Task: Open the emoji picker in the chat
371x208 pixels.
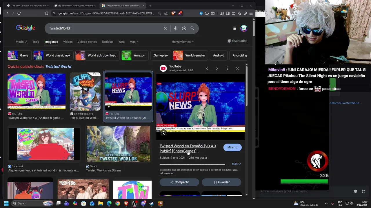Action: click(x=356, y=191)
